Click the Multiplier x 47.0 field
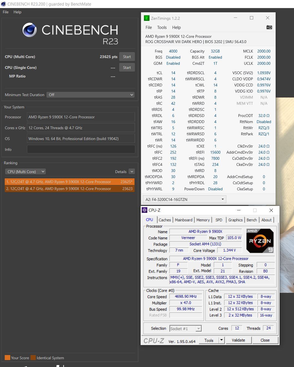Screen dimensions: 294x367 pyautogui.click(x=186, y=303)
